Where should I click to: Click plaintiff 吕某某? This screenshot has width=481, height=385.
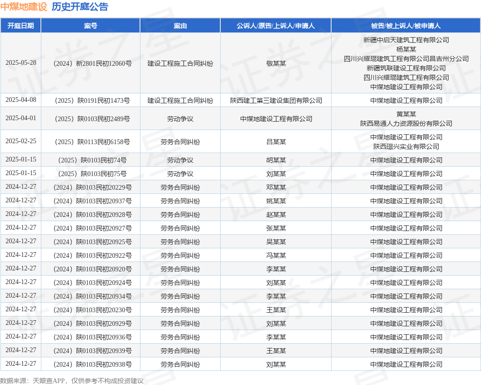(276, 142)
